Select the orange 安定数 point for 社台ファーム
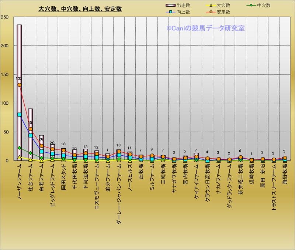 [31, 129]
